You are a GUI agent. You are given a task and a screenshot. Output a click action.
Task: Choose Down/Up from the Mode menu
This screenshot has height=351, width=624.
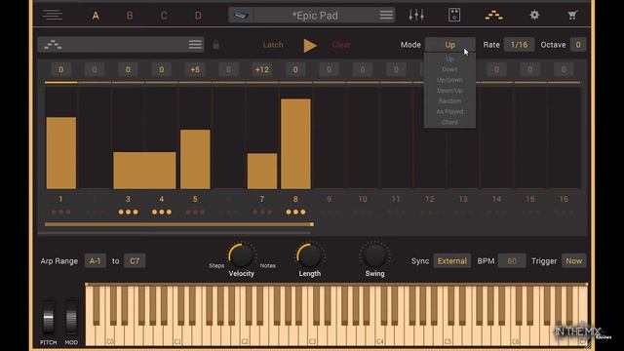point(449,91)
